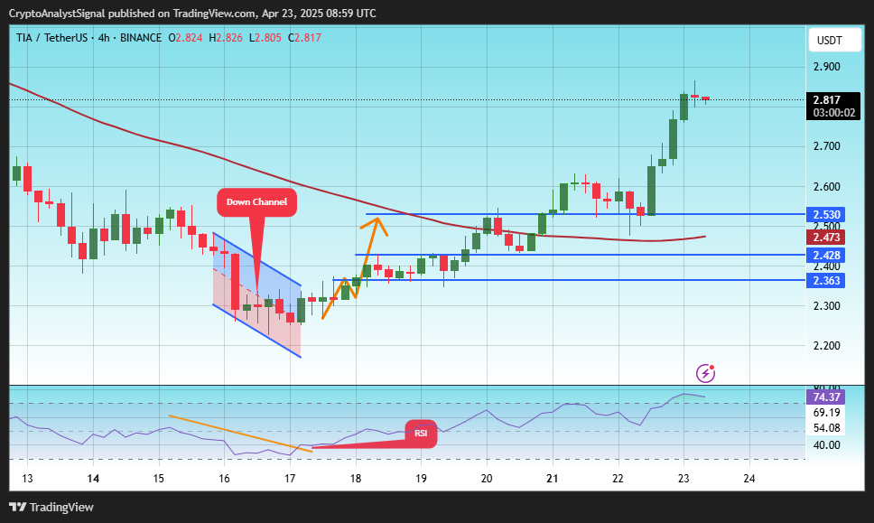Click the date 16 on time axis

224,479
